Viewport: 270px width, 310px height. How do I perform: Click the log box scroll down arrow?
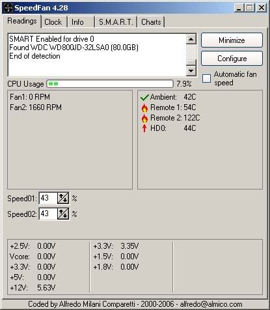[191, 71]
